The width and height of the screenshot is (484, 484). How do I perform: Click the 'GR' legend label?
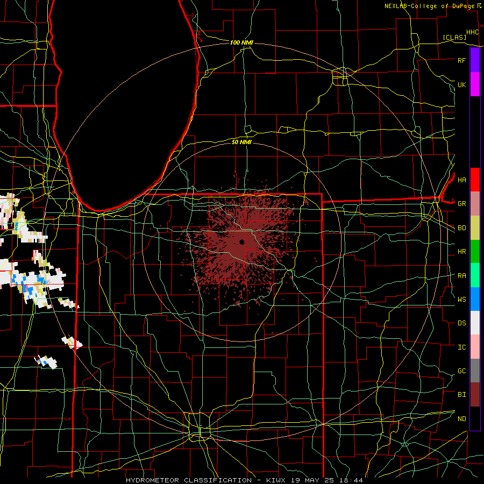click(x=461, y=204)
